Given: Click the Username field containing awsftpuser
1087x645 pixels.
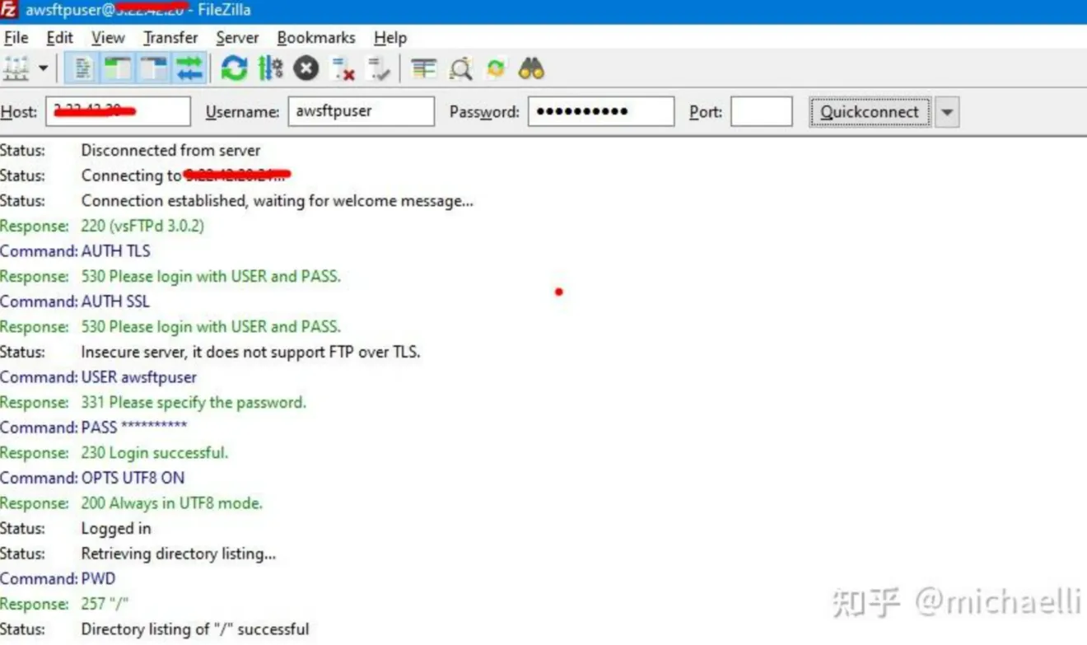Looking at the screenshot, I should [361, 111].
